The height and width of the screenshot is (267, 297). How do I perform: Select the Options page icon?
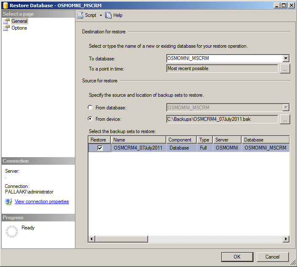point(6,28)
